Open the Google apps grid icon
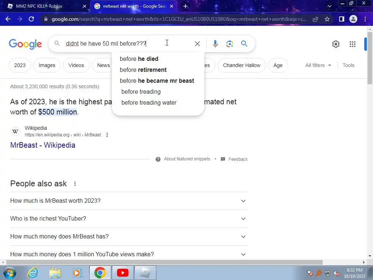The image size is (373, 280). click(353, 44)
